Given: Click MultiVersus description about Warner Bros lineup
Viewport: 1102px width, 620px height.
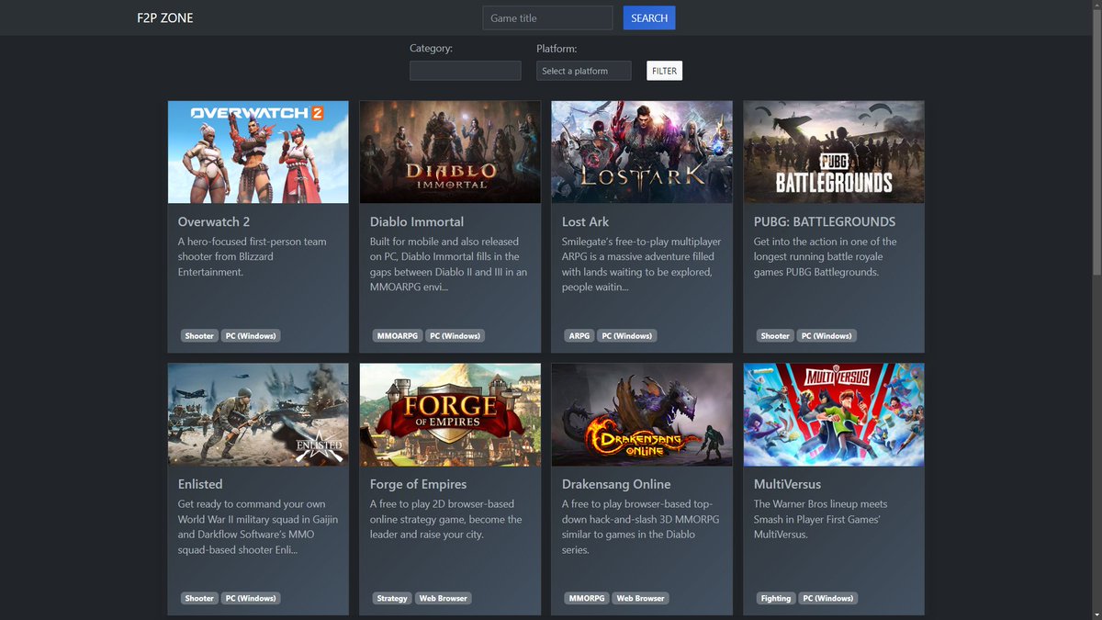Looking at the screenshot, I should [821, 519].
